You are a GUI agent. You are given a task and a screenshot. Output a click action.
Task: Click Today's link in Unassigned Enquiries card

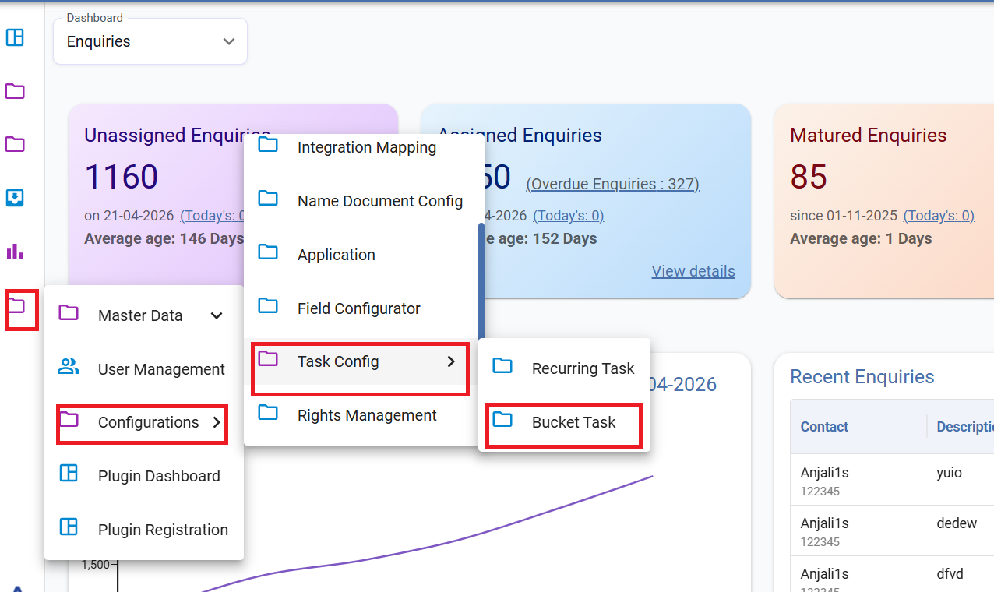point(212,216)
